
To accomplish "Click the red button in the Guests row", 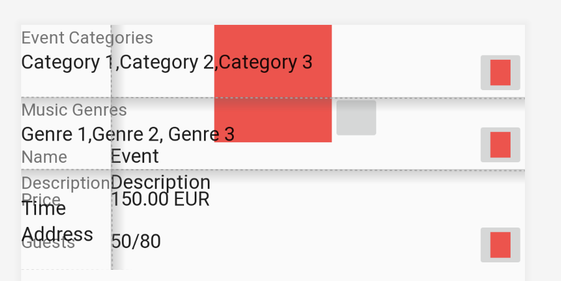I will [x=500, y=244].
